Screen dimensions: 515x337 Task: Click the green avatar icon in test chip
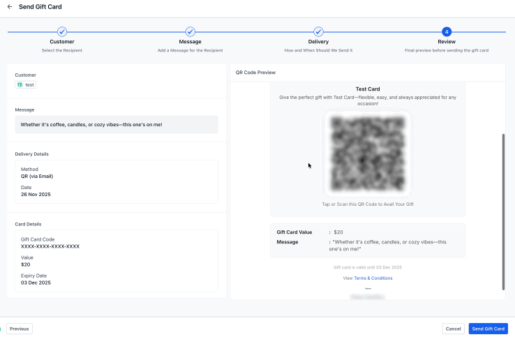[20, 84]
